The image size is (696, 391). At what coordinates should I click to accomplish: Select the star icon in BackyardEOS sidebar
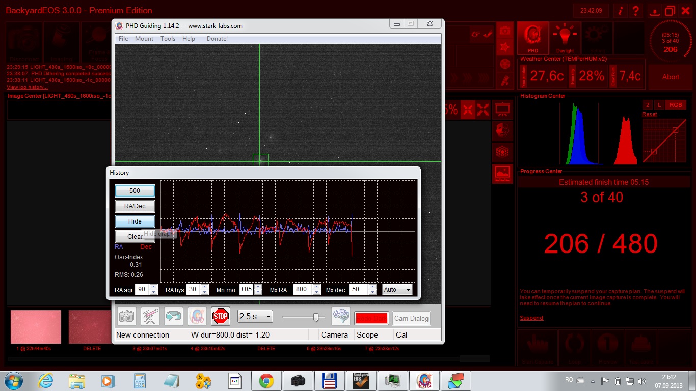(x=505, y=47)
